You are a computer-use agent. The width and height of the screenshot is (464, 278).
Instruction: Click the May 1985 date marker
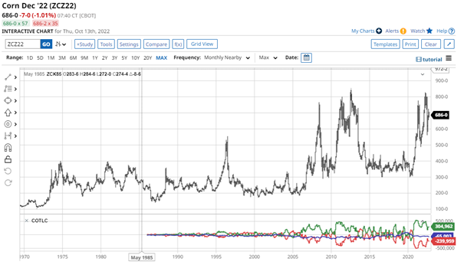point(142,257)
